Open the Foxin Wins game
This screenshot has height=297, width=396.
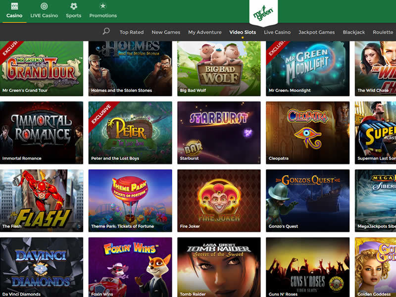point(130,267)
